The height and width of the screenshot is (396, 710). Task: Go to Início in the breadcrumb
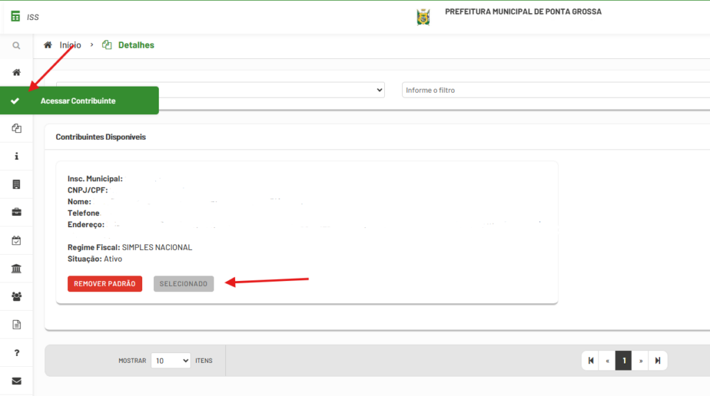click(69, 45)
